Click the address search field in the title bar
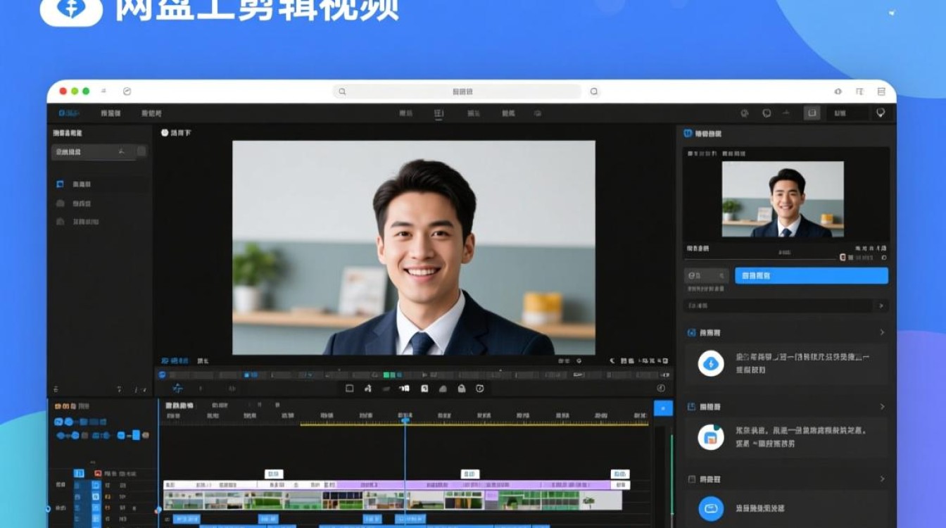946x528 pixels. [457, 92]
